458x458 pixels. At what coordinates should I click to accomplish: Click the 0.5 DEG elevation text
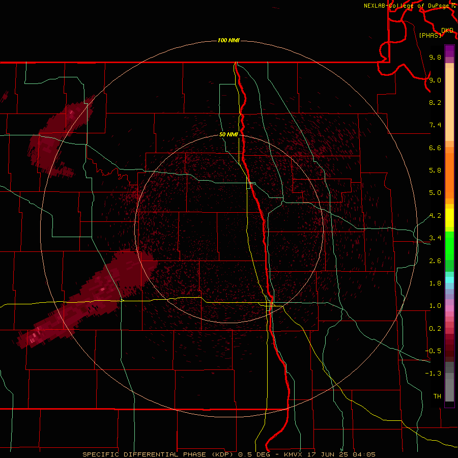253,454
